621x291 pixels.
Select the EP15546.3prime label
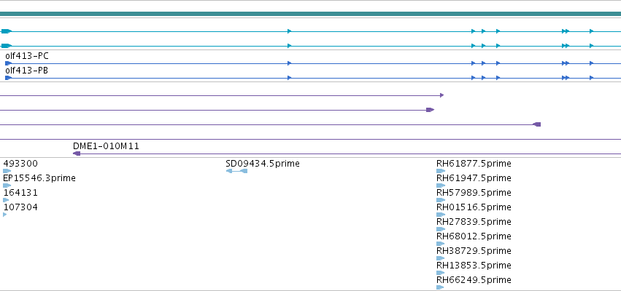(39, 178)
